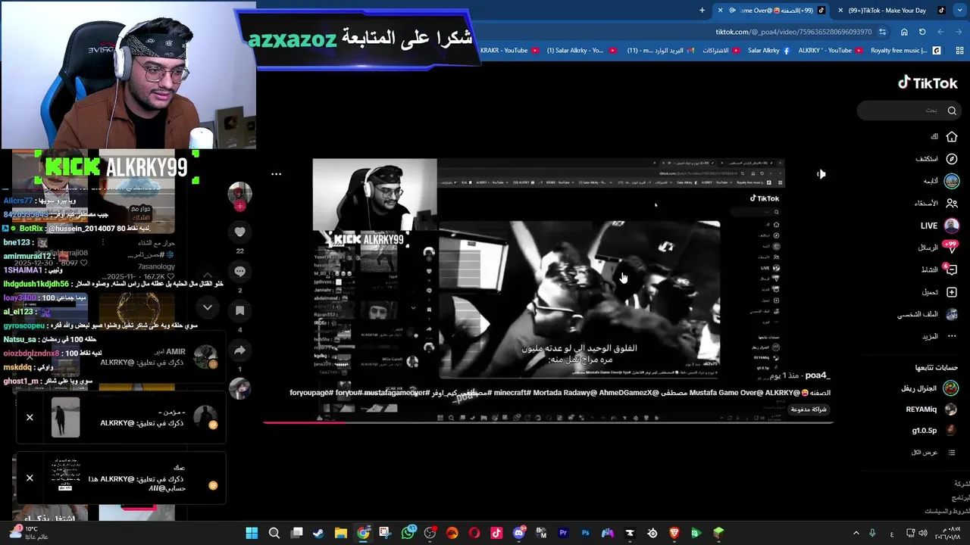
Task: Open the creator's profile avatar
Action: [239, 193]
